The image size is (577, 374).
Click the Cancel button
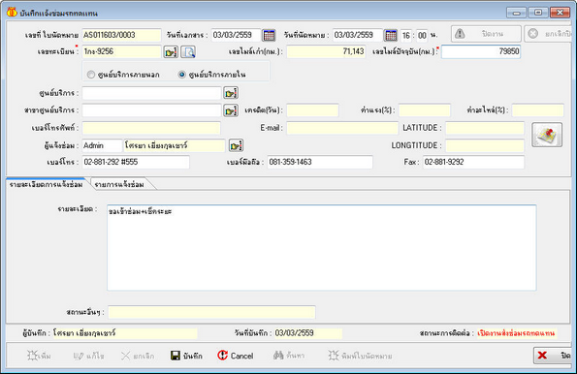(236, 356)
